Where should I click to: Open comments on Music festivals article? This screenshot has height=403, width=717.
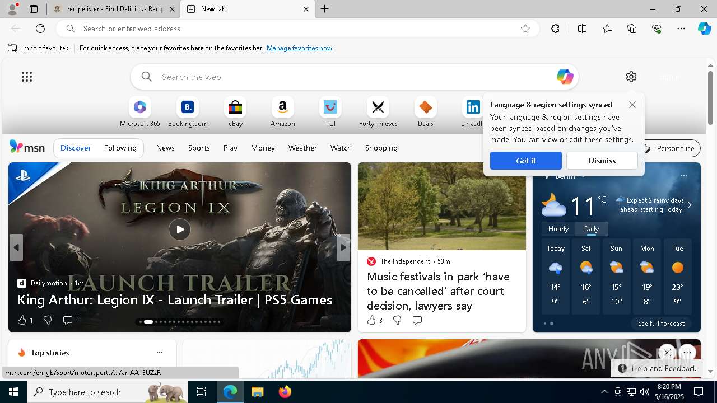click(417, 320)
